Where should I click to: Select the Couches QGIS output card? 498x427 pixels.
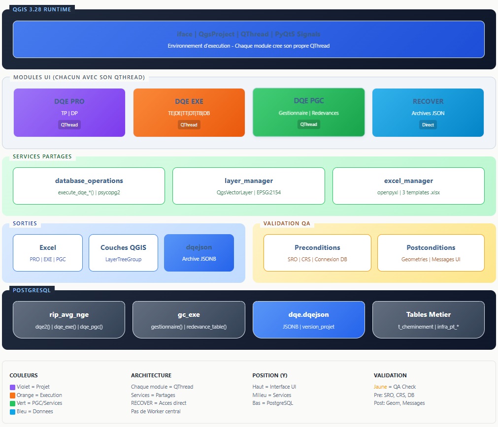(x=123, y=252)
